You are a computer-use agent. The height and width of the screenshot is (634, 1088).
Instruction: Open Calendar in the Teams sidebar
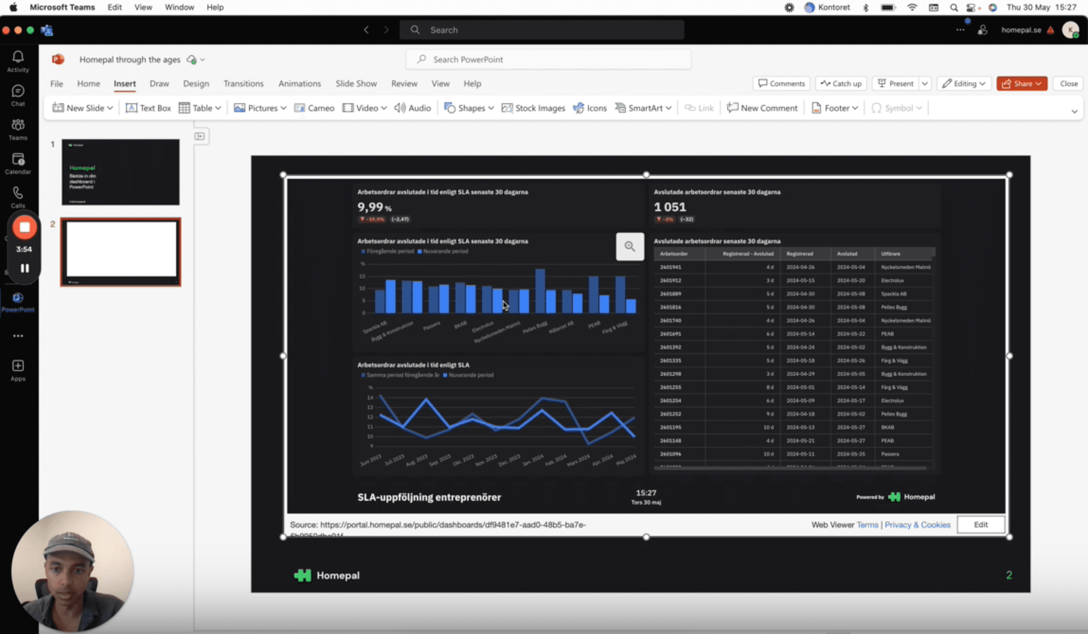[18, 164]
